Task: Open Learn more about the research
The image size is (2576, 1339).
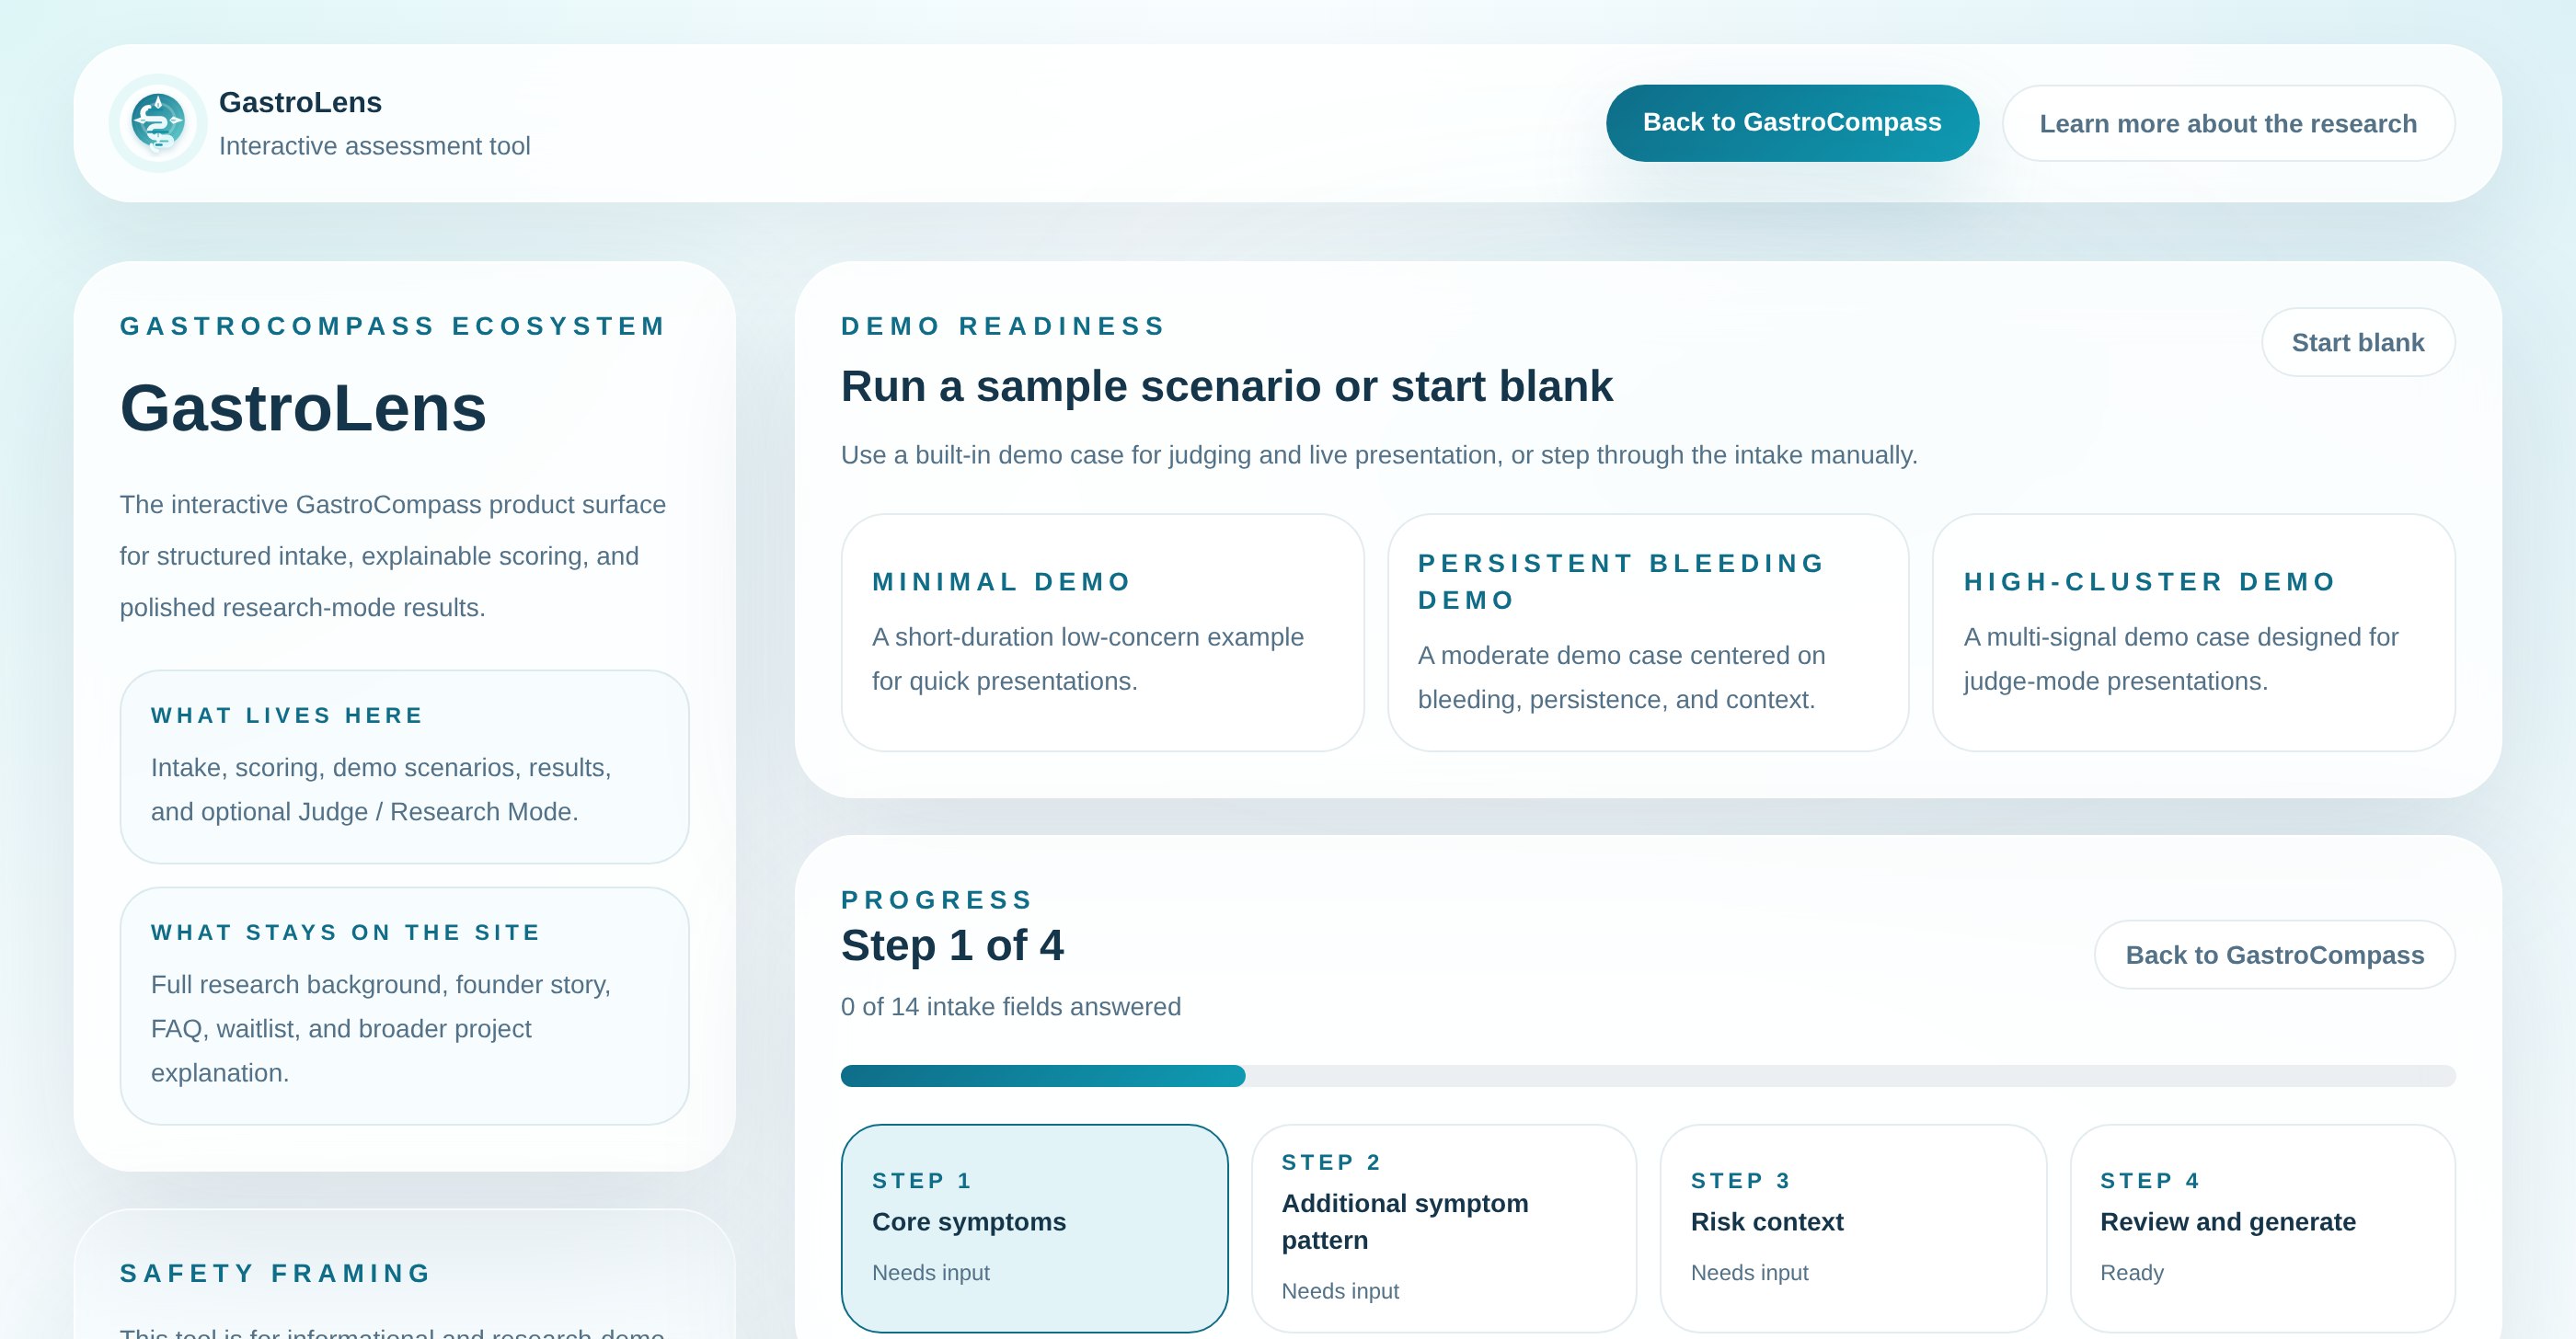Action: pyautogui.click(x=2227, y=123)
